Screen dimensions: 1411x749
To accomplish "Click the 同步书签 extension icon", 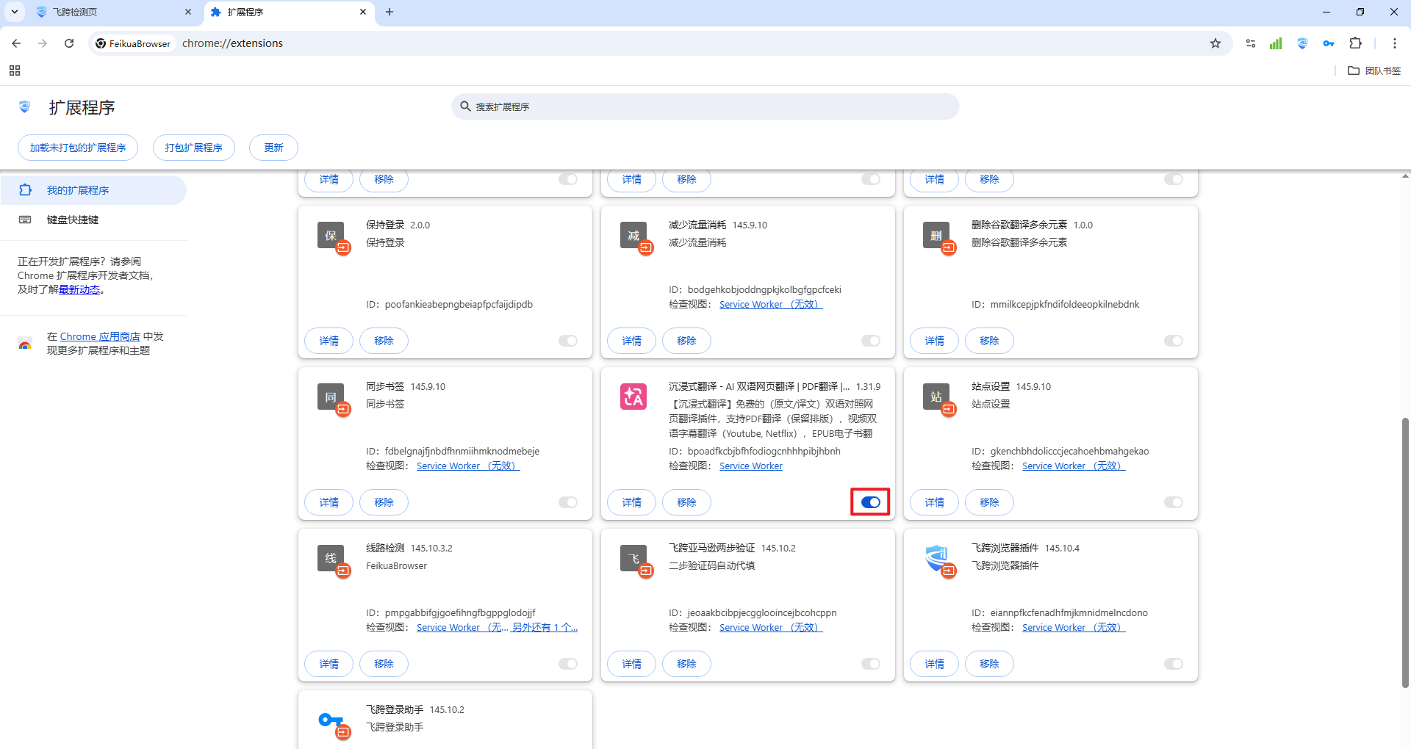I will [331, 397].
